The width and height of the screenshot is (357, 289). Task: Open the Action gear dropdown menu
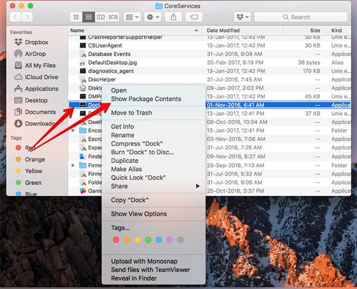point(152,17)
